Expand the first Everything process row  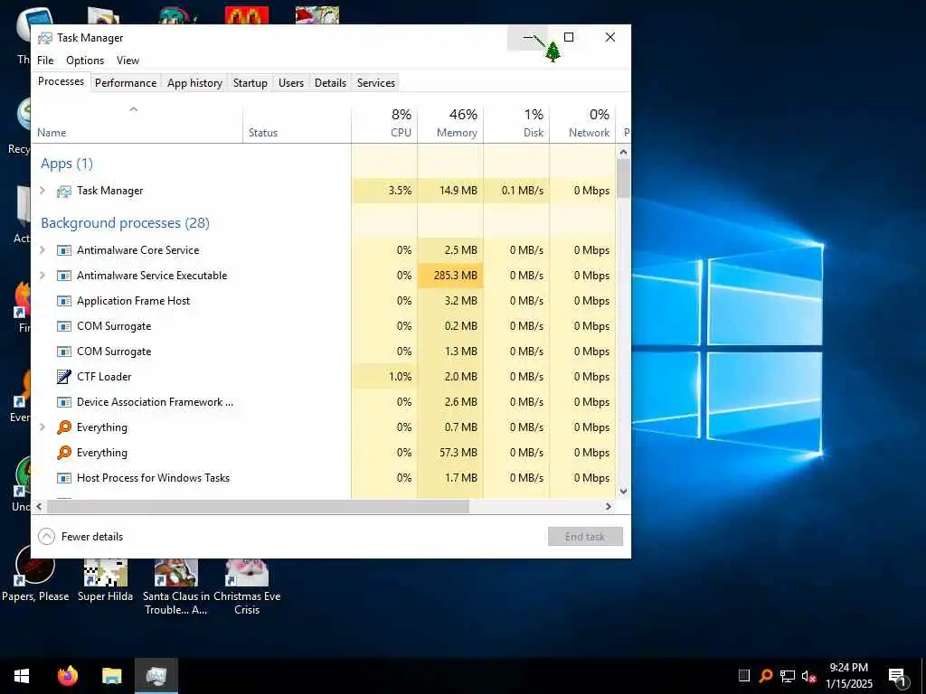tap(43, 427)
